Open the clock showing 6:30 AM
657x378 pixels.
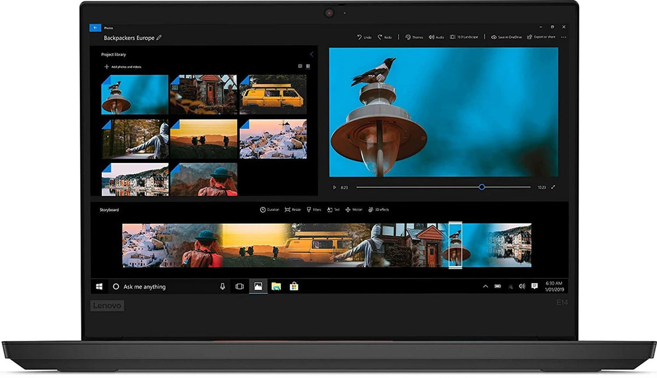point(554,286)
